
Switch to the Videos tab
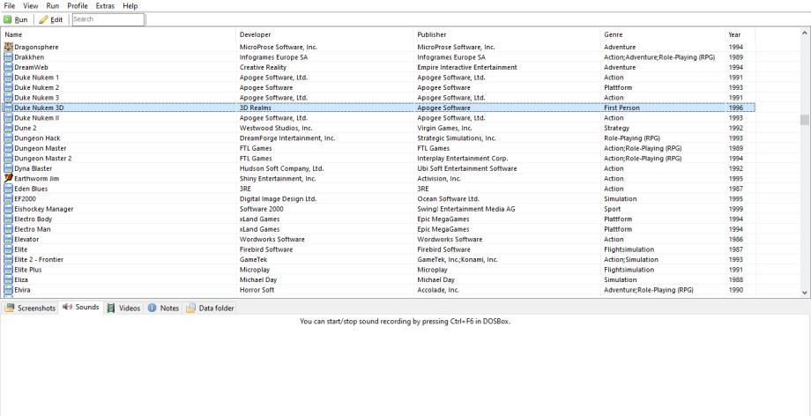click(x=123, y=308)
